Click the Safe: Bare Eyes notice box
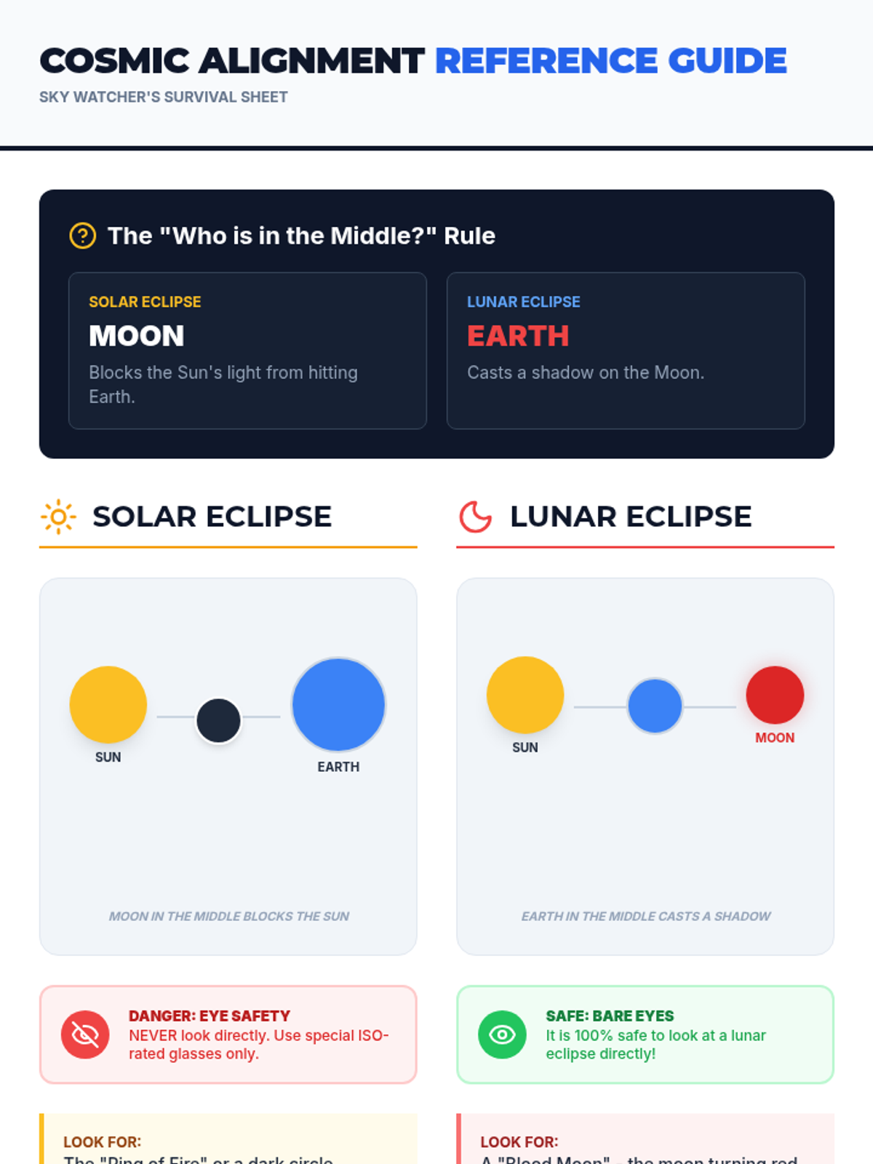This screenshot has width=873, height=1164. (645, 1035)
